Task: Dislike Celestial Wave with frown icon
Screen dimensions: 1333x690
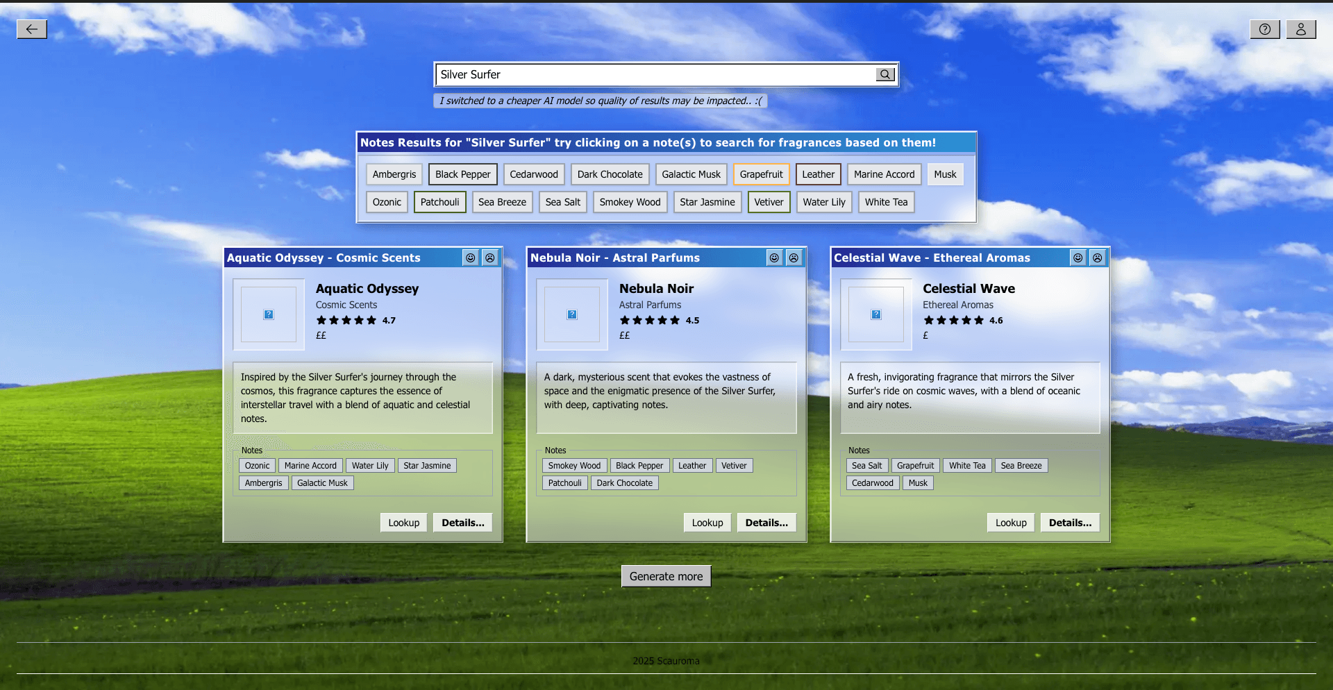Action: click(1097, 258)
